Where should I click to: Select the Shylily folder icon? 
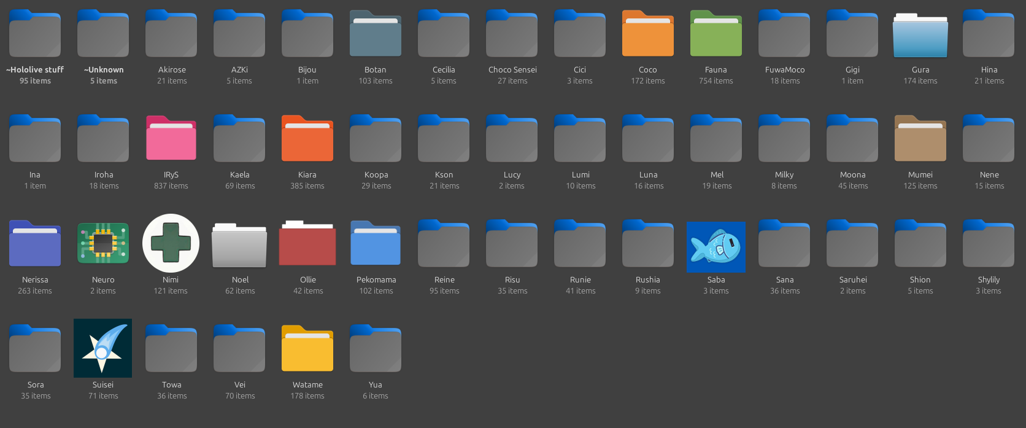[x=989, y=243]
